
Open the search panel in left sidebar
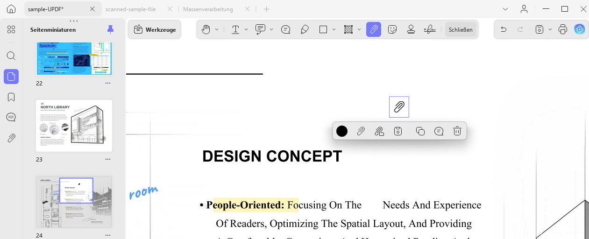click(11, 56)
